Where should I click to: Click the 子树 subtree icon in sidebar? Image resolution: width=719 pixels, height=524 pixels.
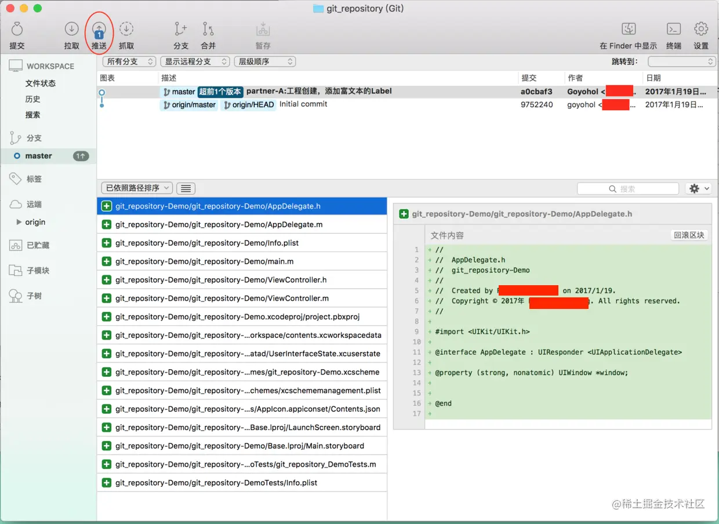tap(16, 296)
